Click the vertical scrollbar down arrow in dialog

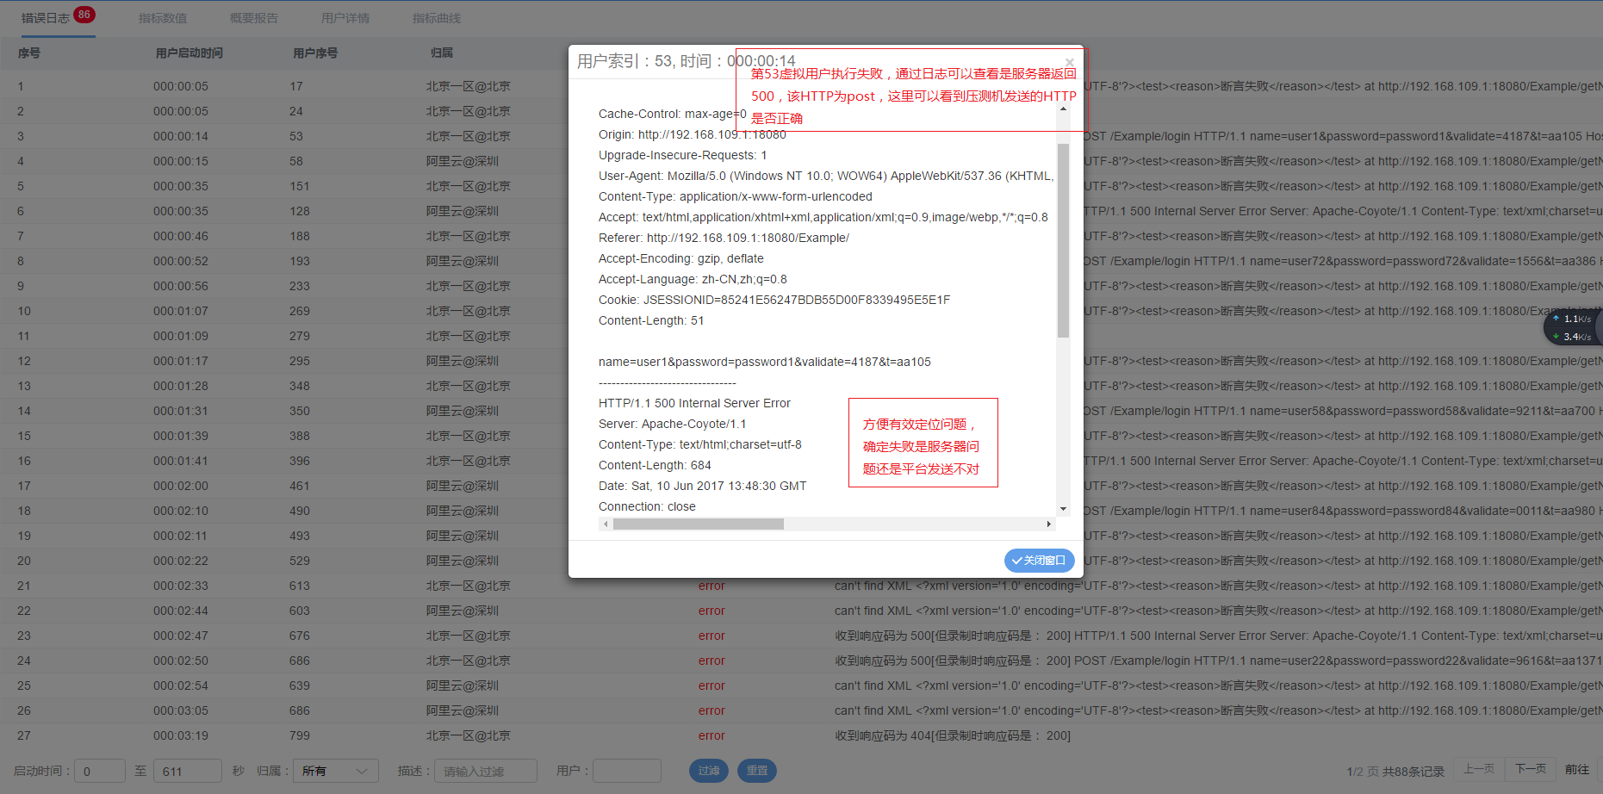pos(1063,509)
